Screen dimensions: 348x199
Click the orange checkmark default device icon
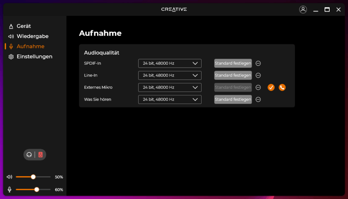tap(271, 87)
